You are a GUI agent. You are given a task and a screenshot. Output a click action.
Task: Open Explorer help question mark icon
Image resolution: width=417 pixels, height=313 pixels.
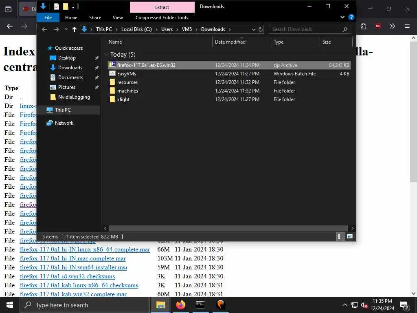coord(351,17)
